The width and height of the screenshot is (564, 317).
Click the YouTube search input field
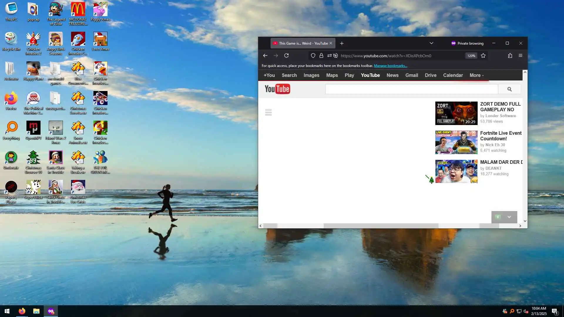coord(411,89)
